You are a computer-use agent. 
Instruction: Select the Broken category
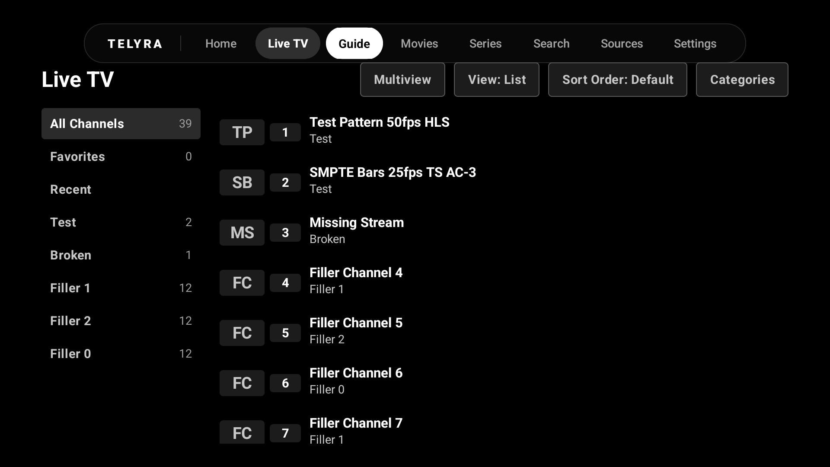121,255
